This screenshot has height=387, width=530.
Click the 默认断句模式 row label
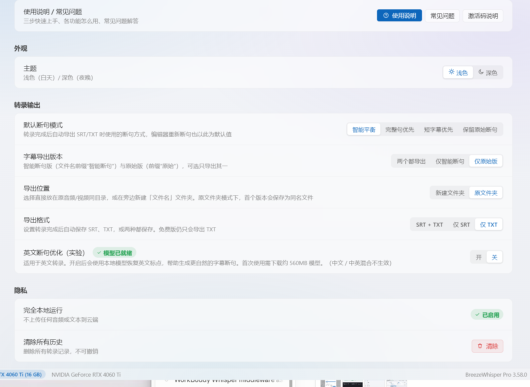click(x=43, y=125)
